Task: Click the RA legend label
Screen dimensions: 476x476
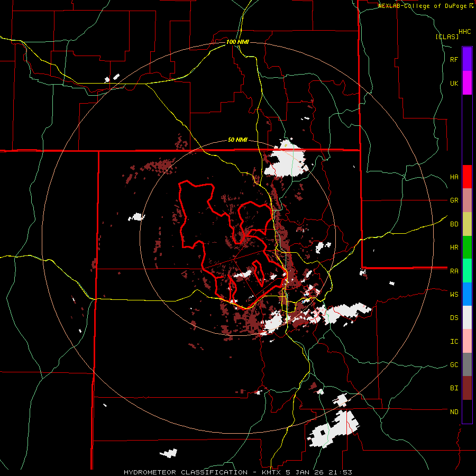Action: tap(454, 271)
